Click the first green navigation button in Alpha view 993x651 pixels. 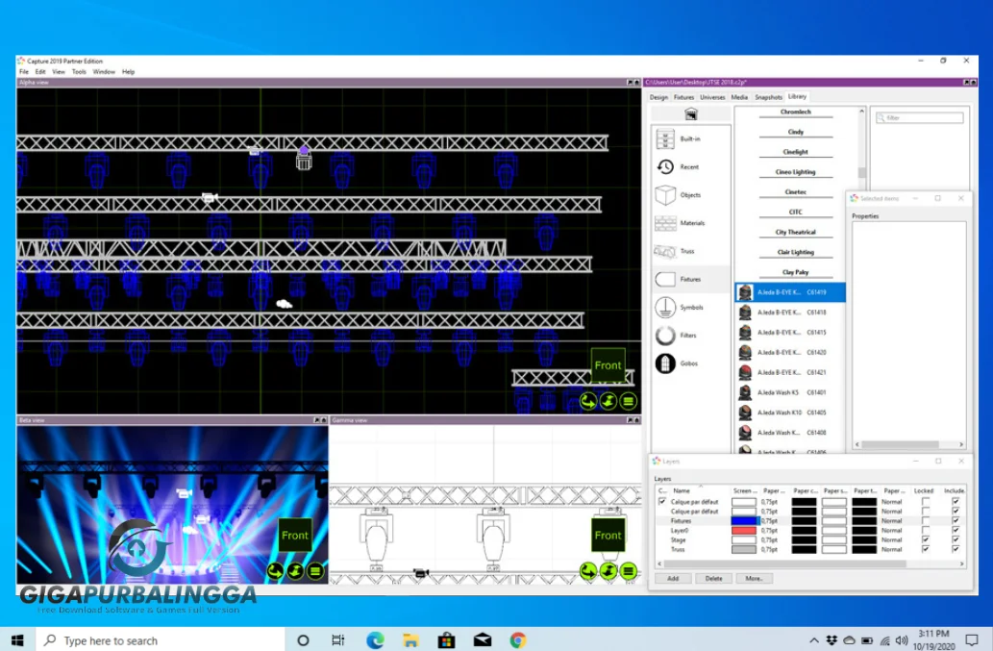[588, 401]
